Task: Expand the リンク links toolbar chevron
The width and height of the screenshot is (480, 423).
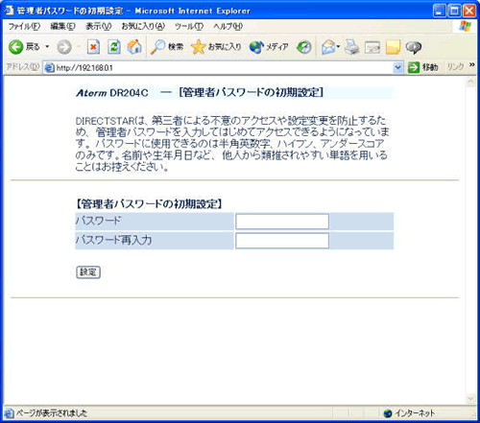Action: 471,65
